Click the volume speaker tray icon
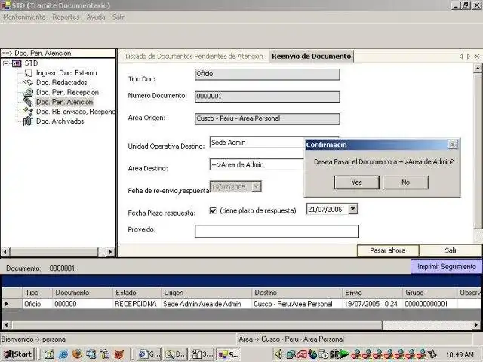 tap(278, 354)
